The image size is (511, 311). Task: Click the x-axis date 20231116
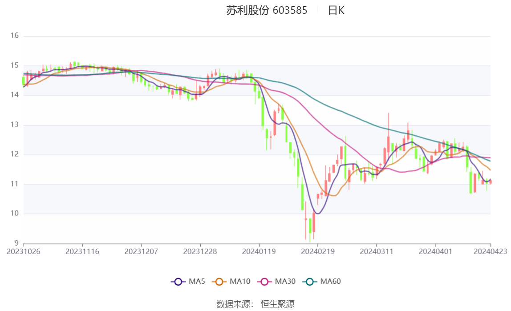coord(82,252)
